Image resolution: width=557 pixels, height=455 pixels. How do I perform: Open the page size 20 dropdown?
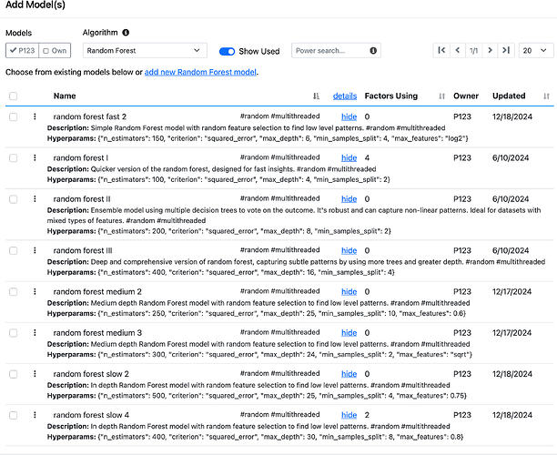pyautogui.click(x=536, y=50)
